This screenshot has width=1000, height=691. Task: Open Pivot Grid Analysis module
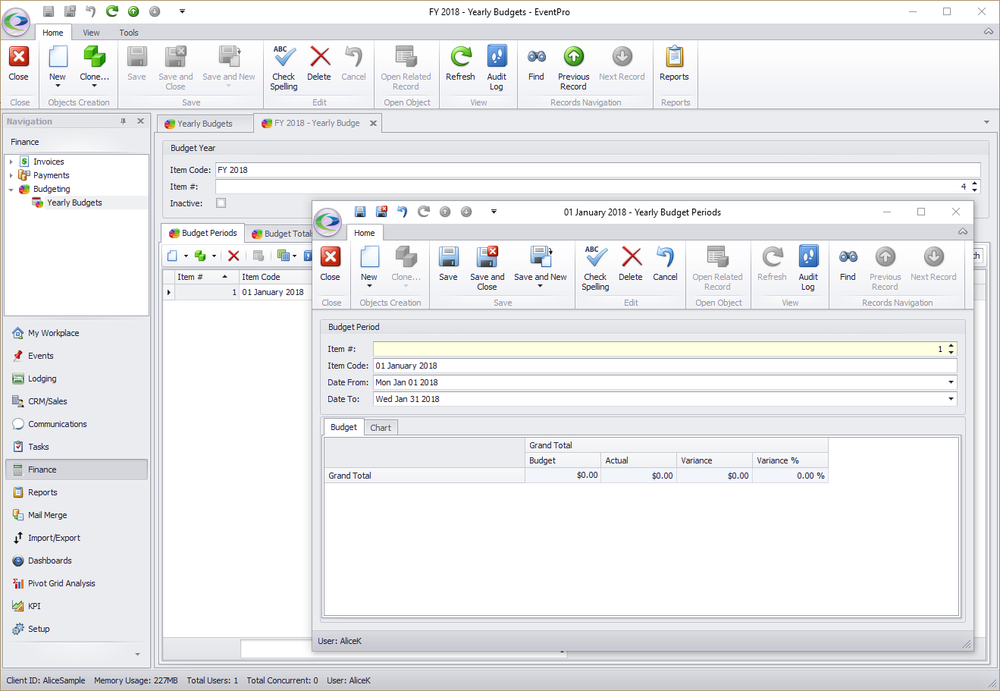[x=61, y=583]
